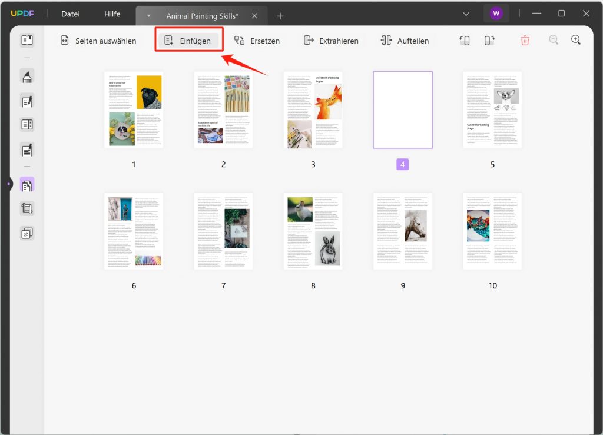This screenshot has width=603, height=435.
Task: Select page 1 thumbnail
Action: 134,110
